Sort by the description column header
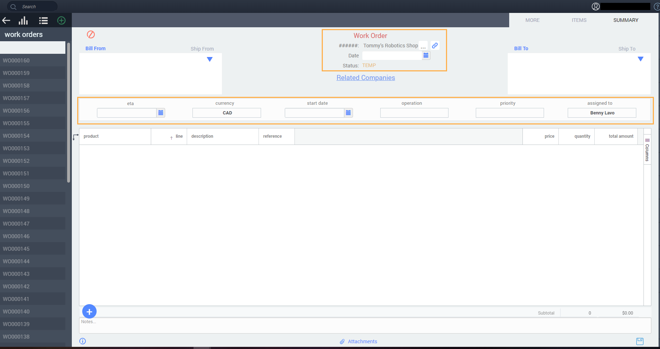 223,136
